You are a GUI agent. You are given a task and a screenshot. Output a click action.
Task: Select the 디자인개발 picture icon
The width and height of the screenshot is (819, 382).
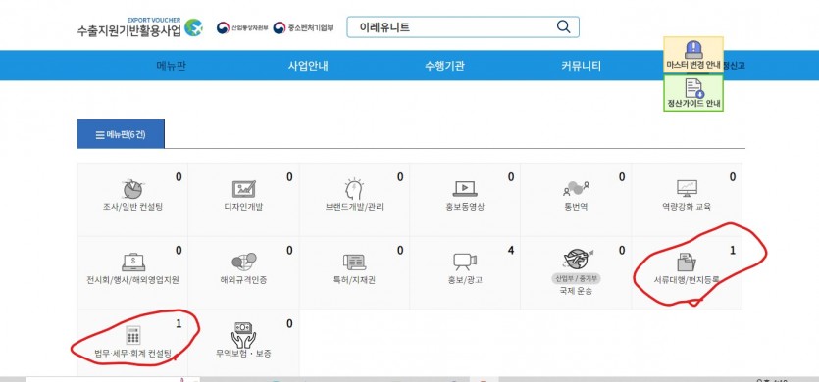point(243,189)
